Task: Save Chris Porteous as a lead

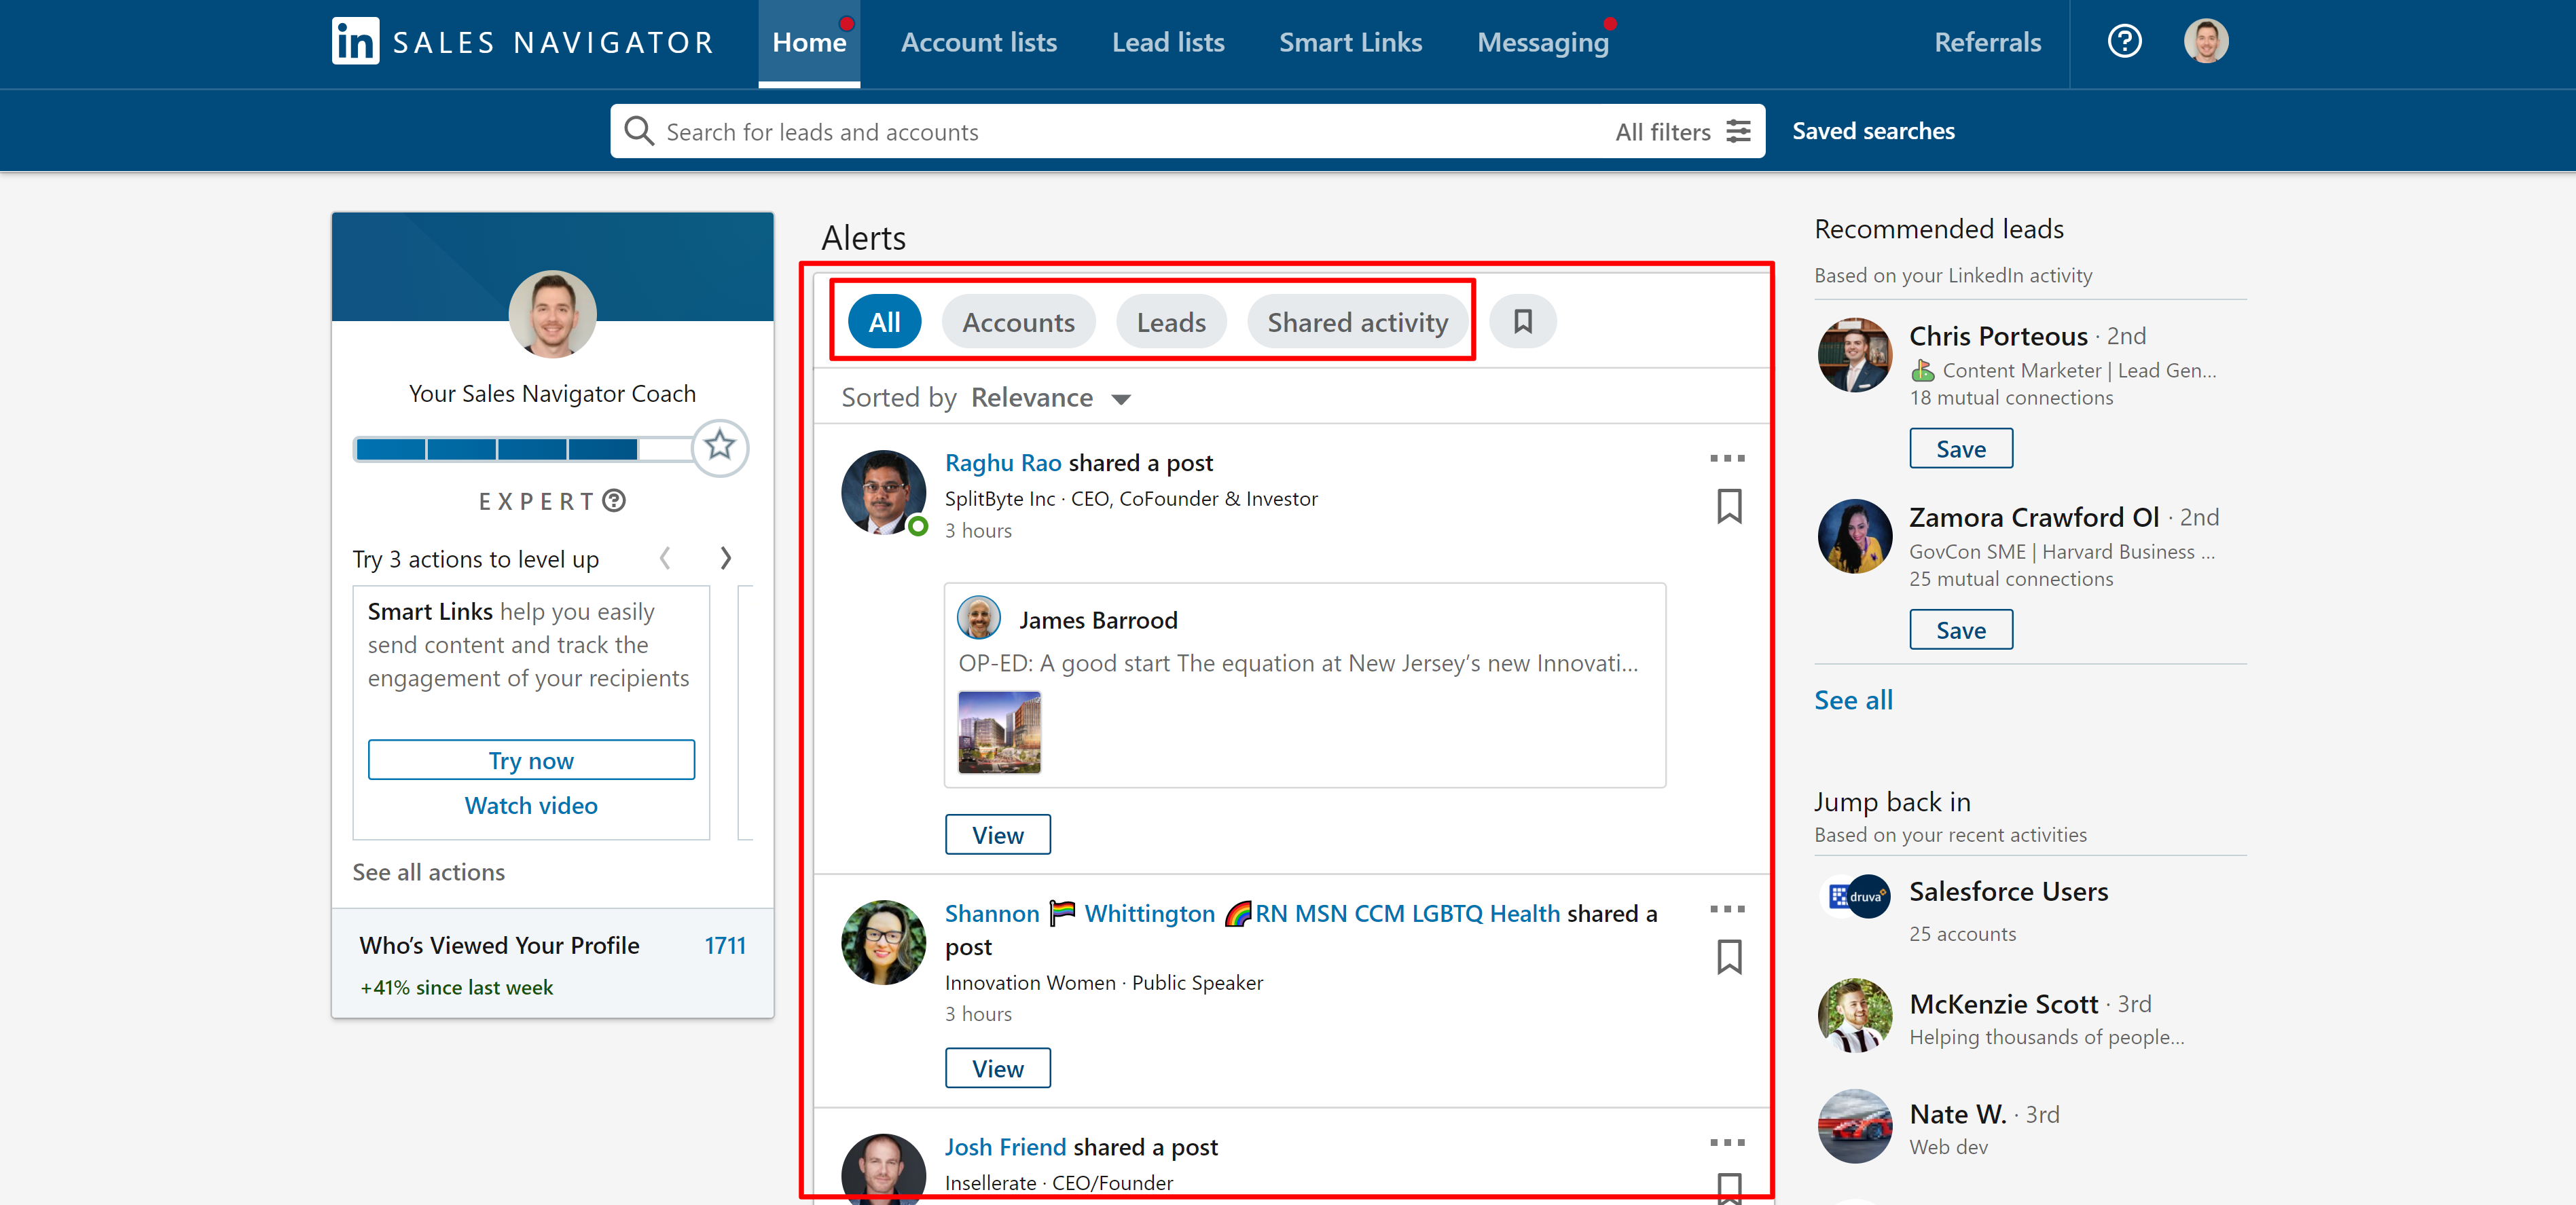Action: (x=1960, y=449)
